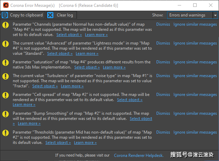Image resolution: width=219 pixels, height=161 pixels.
Task: Ignore similar messages for Cell spread warning
Action: (x=195, y=95)
